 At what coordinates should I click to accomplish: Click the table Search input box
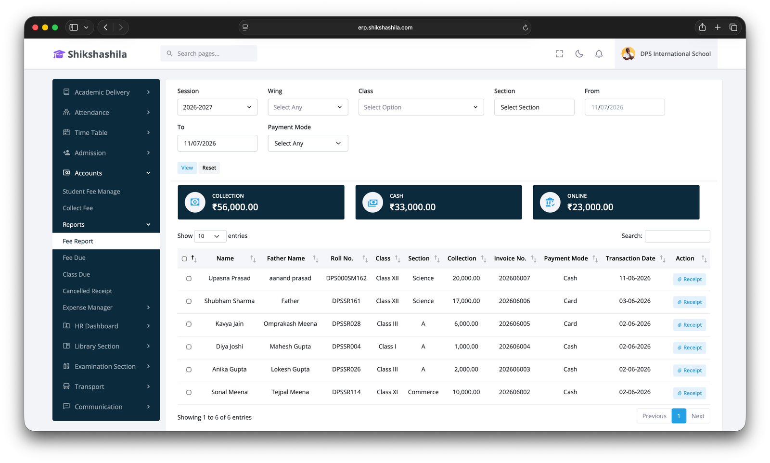[x=677, y=236]
